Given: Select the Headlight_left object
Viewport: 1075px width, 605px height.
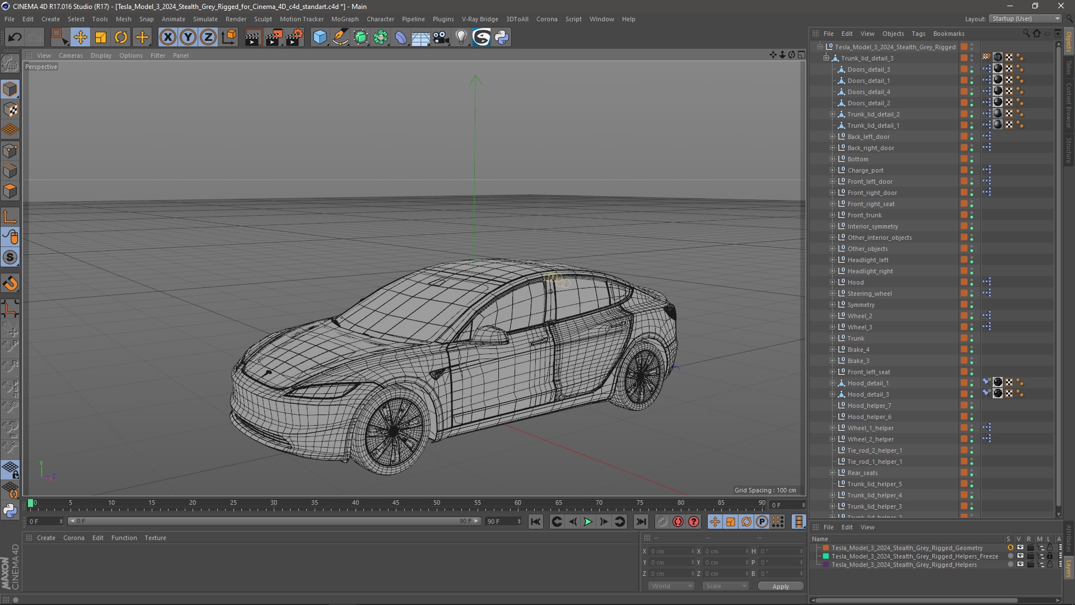Looking at the screenshot, I should tap(868, 260).
